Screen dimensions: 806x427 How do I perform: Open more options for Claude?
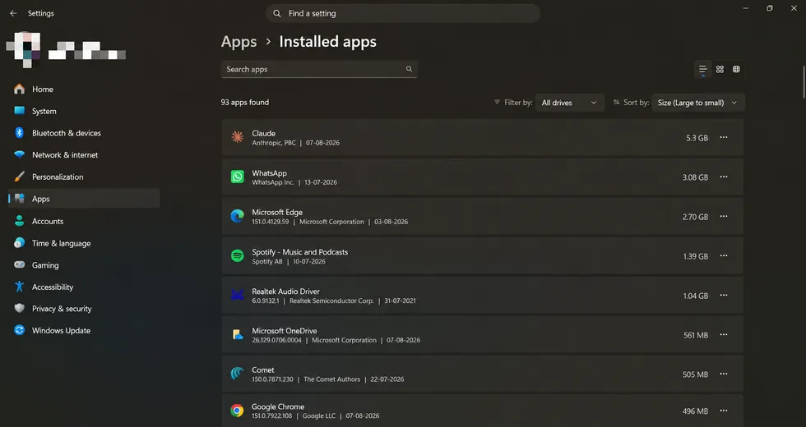pyautogui.click(x=724, y=137)
